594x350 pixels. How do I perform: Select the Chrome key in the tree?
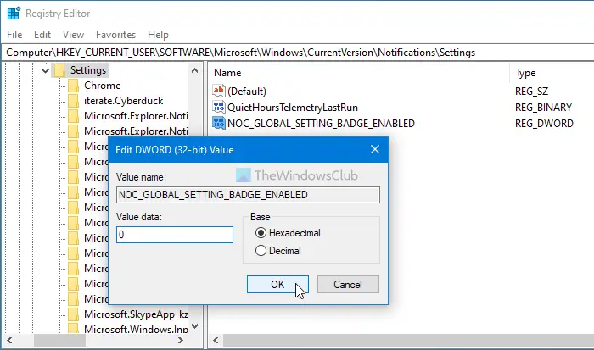click(103, 86)
